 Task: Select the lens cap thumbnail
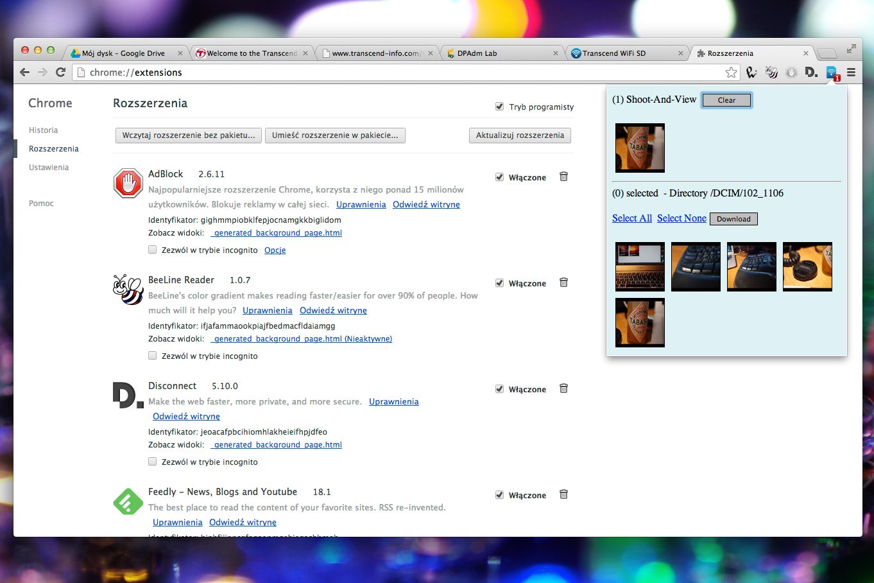click(807, 266)
